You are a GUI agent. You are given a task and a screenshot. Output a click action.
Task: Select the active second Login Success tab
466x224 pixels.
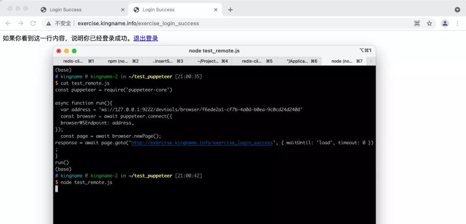click(x=175, y=10)
